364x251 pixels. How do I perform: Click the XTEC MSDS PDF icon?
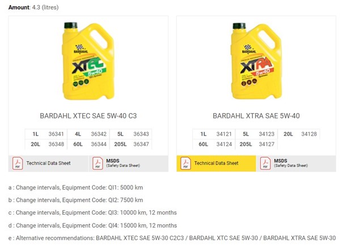coord(98,163)
